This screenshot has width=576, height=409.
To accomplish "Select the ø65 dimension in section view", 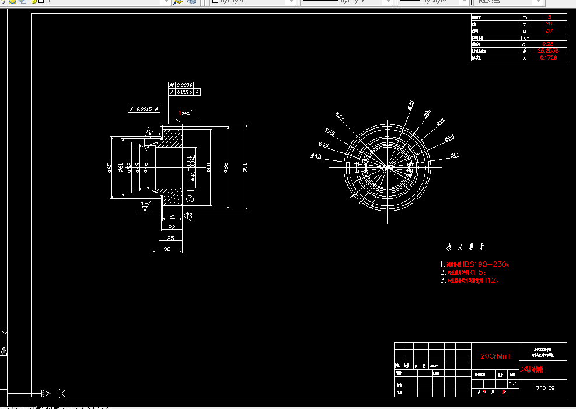I will tap(110, 167).
